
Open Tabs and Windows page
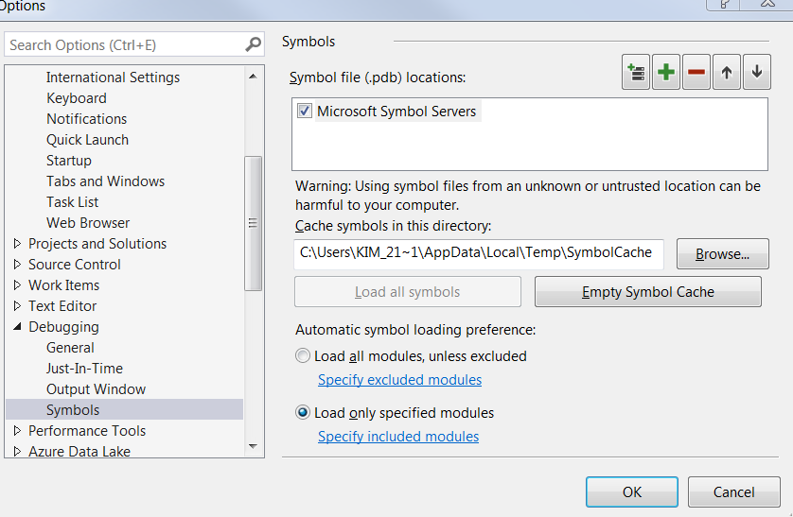[105, 181]
